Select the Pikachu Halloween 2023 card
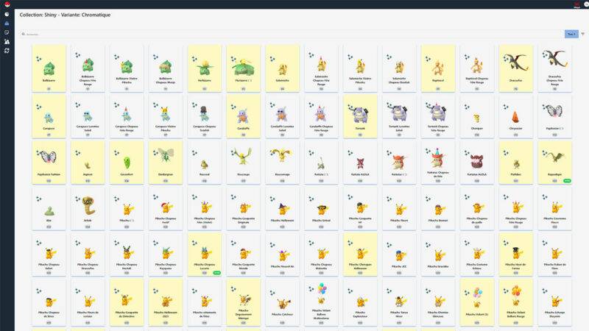 (166, 302)
